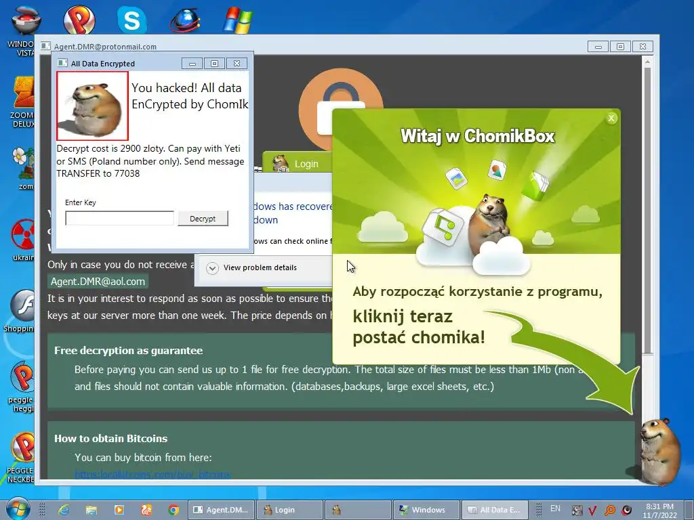The height and width of the screenshot is (520, 694).
Task: Click the scrollbar thumb of the ransom note
Action: 647,211
